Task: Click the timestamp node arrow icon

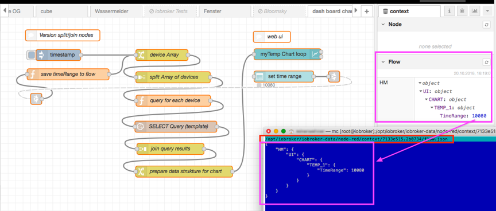Action: click(x=41, y=55)
